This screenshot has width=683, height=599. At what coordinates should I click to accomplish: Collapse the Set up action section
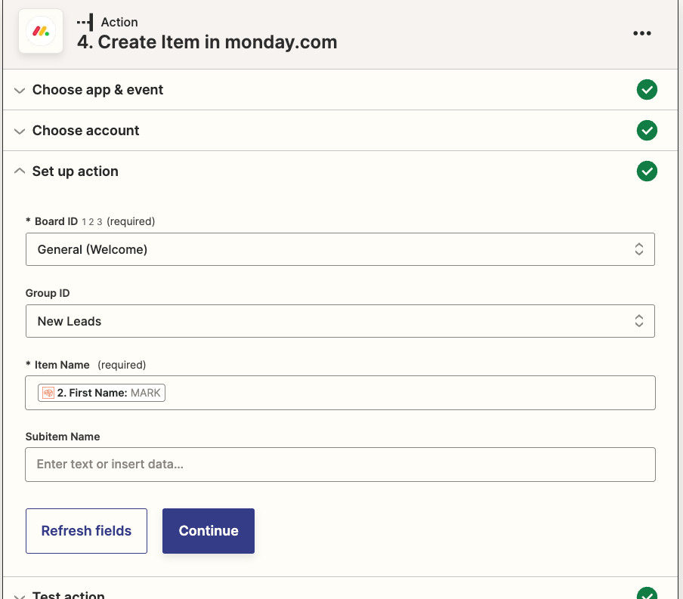(20, 171)
